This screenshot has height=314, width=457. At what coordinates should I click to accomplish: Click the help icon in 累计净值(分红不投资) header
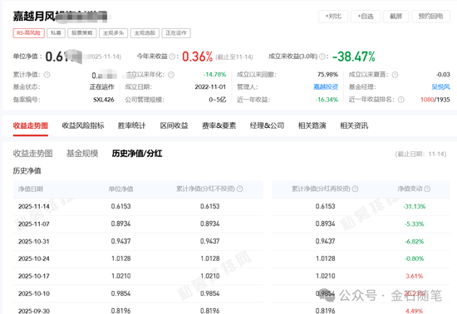(239, 189)
